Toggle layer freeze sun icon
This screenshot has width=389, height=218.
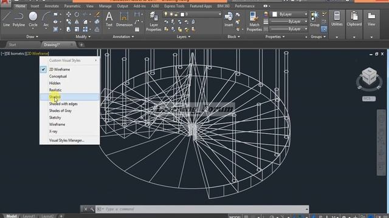(x=171, y=15)
